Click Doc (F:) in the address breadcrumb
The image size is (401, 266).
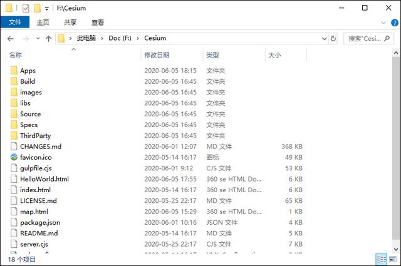point(120,38)
